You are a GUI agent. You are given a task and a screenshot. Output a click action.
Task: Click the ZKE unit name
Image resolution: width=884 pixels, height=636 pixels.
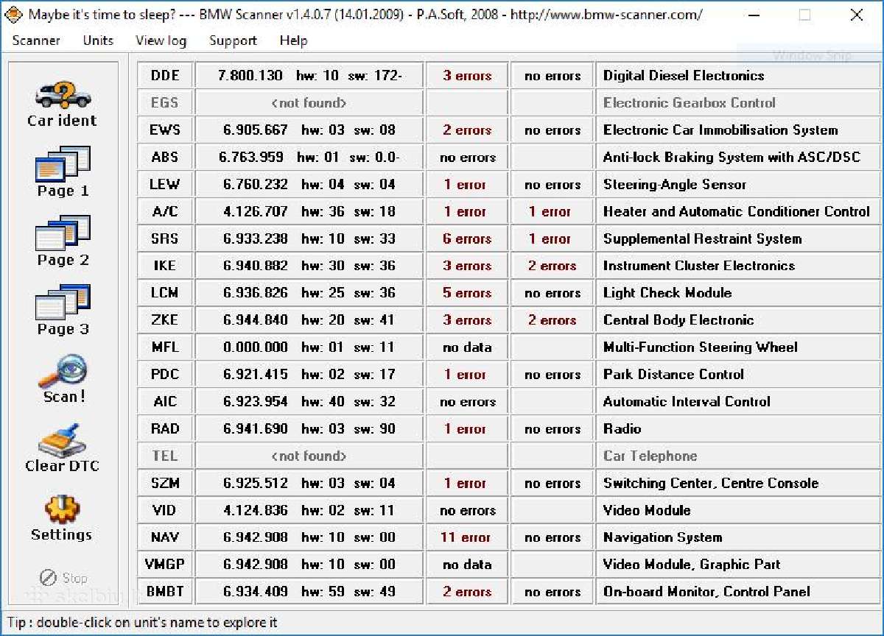tap(165, 320)
